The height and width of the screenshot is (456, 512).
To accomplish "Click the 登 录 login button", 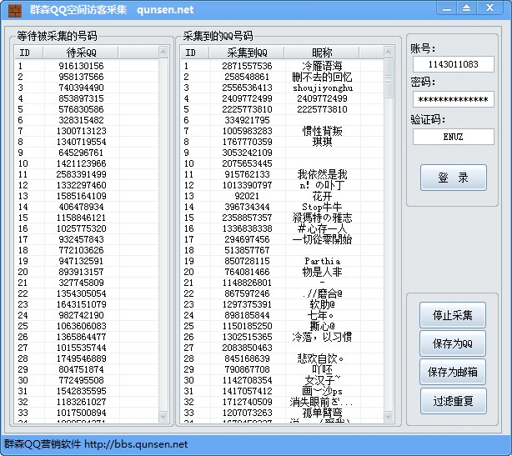I will click(x=454, y=178).
